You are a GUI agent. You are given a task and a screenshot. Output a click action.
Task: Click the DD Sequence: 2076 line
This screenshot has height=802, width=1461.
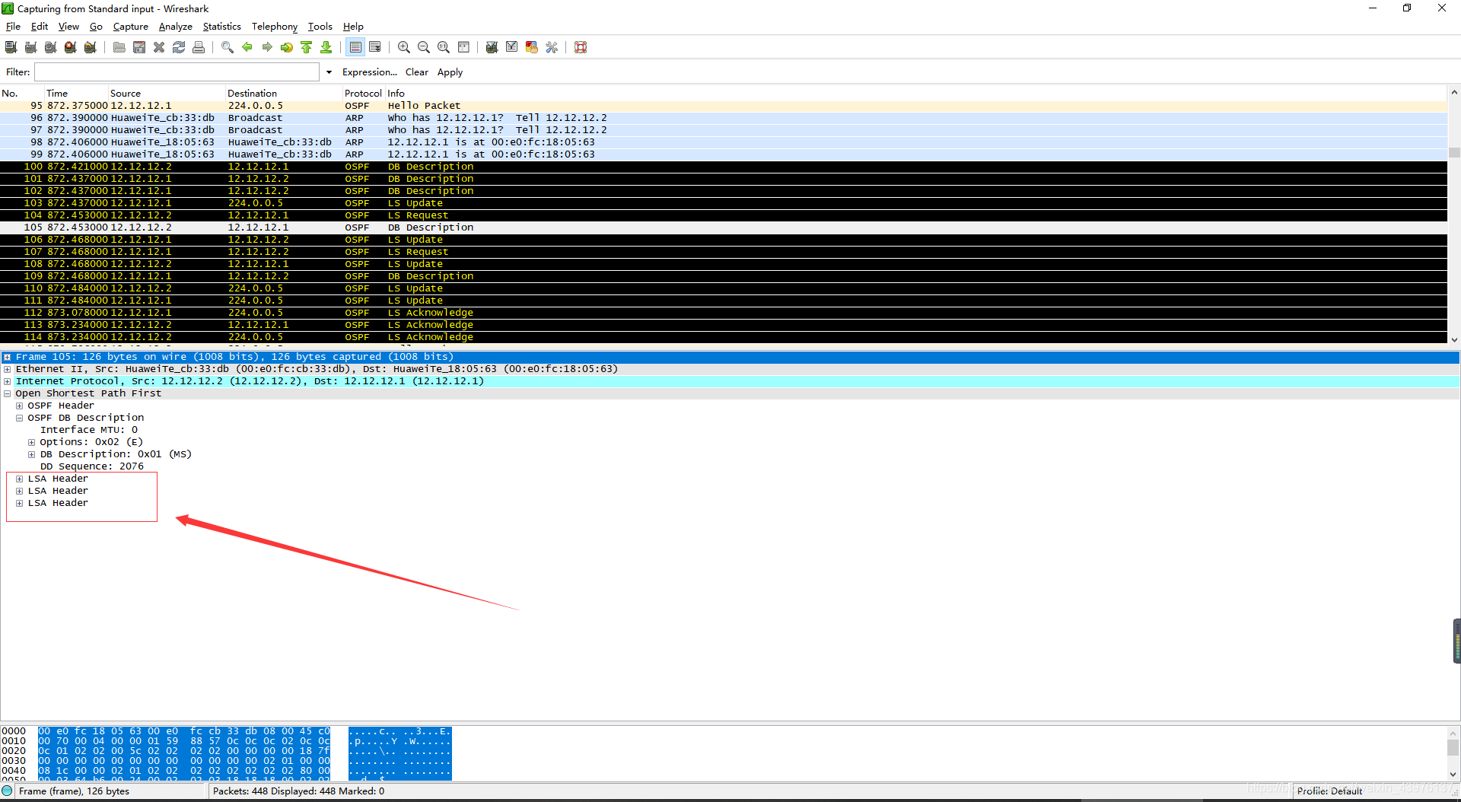click(x=92, y=466)
